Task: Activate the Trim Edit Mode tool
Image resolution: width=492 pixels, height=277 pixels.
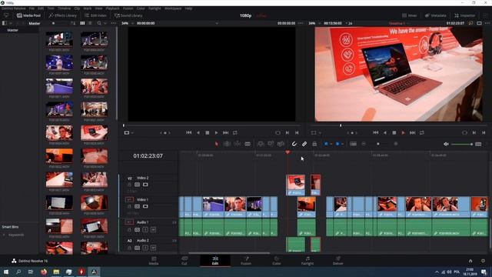Action: click(x=227, y=144)
